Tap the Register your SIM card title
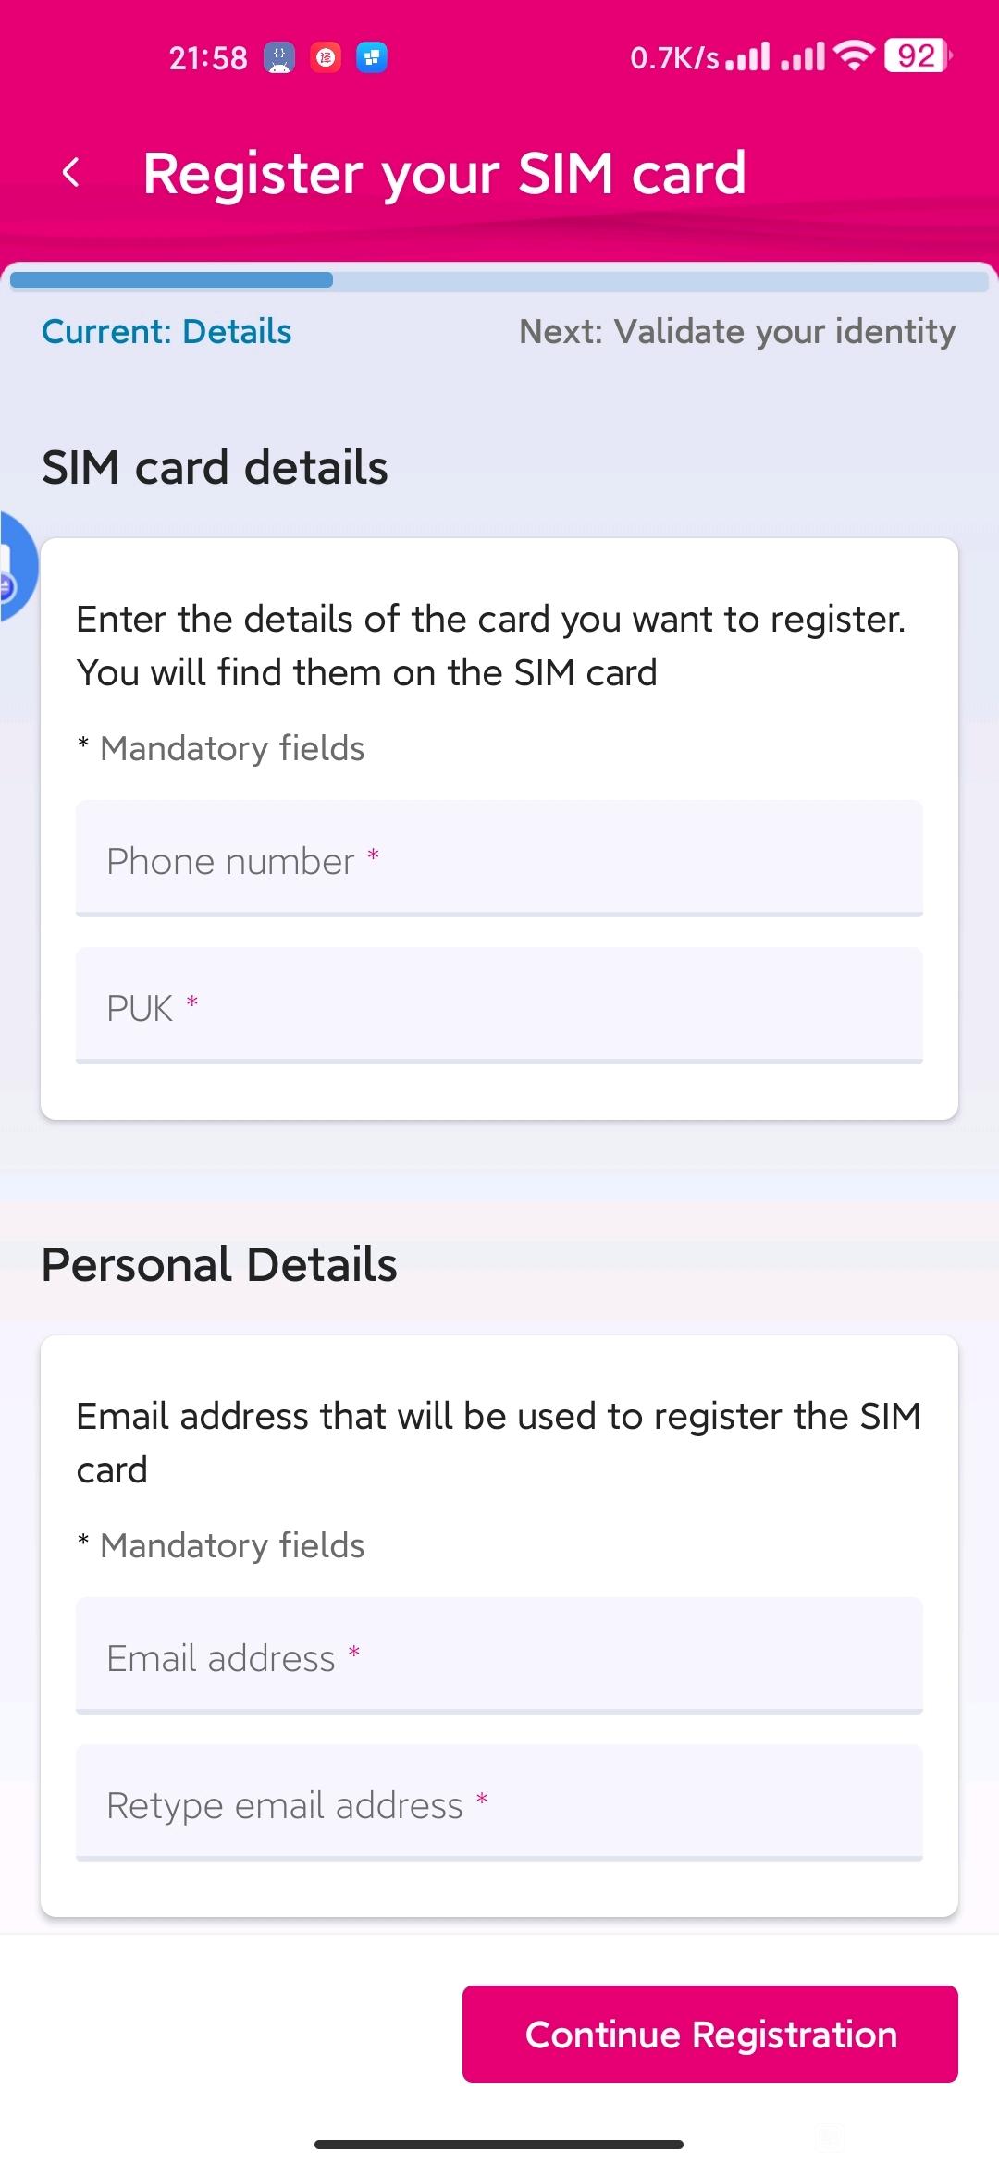999x2164 pixels. click(x=445, y=174)
